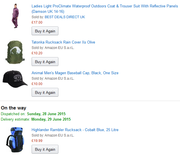Click the purple waterproof suit product image

pos(15,16)
